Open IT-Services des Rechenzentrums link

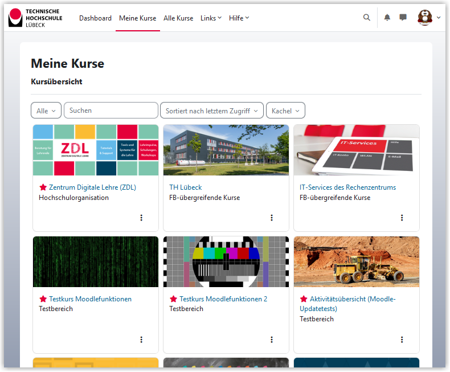pyautogui.click(x=347, y=187)
